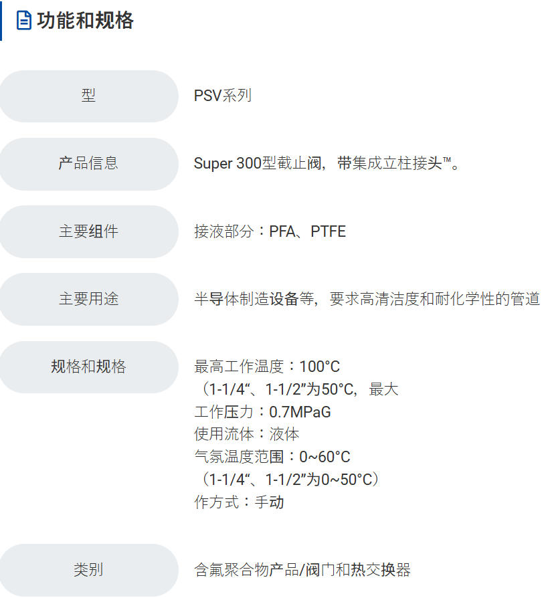Click the 工作压力：0.7MPaG line
Screen dimensions: 546x598
pos(262,412)
